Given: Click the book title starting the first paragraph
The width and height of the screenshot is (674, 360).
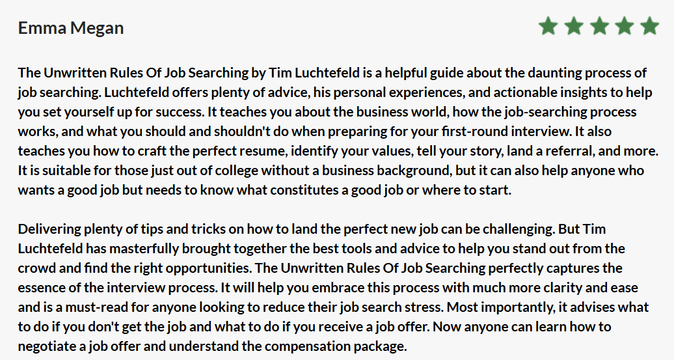Looking at the screenshot, I should (x=133, y=72).
